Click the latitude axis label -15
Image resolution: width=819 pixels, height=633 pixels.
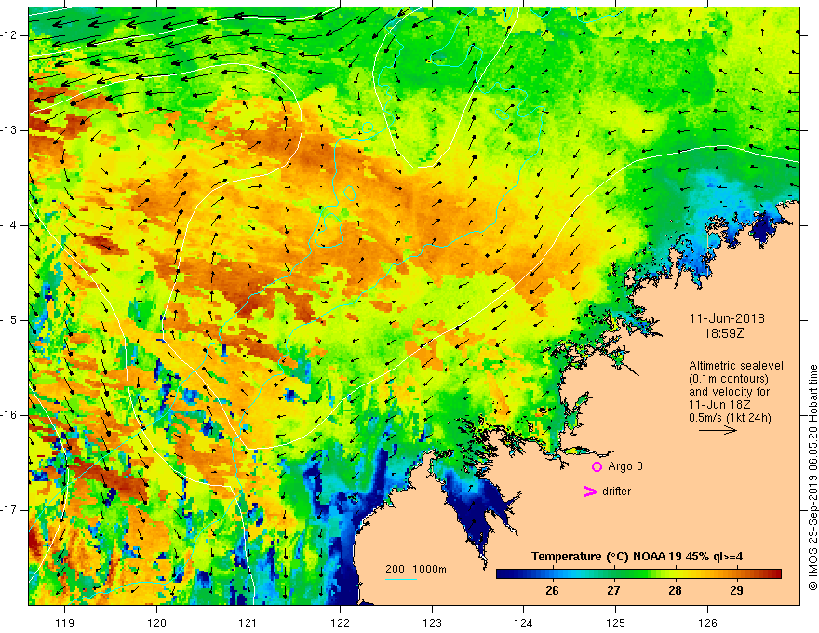9,320
